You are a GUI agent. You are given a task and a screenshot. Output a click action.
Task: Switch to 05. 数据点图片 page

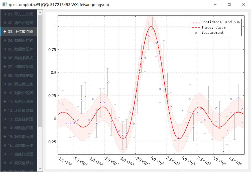pos(20,49)
